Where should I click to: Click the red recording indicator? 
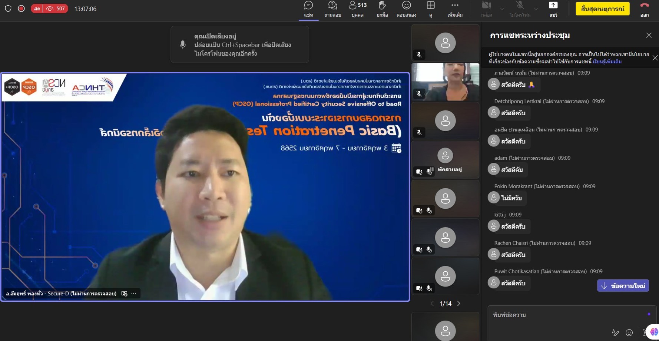point(21,9)
